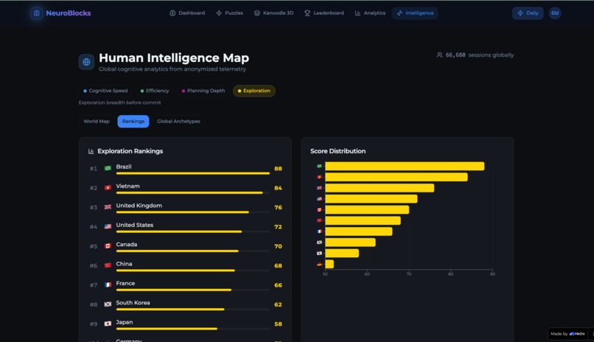Click the #6 rank label
This screenshot has height=342, width=594.
coord(94,266)
